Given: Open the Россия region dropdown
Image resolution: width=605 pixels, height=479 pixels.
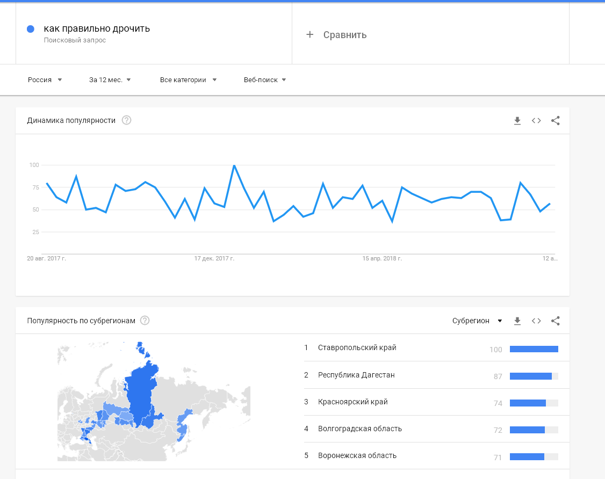Looking at the screenshot, I should point(45,80).
